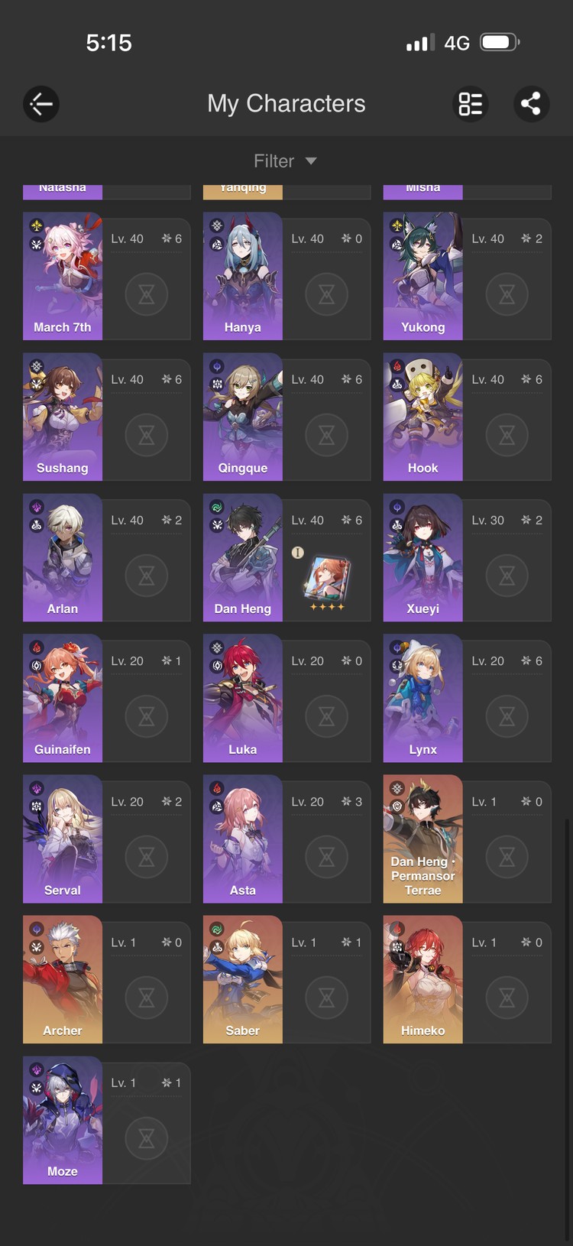The height and width of the screenshot is (1246, 573).
Task: Open the Xueyi character card
Action: (x=422, y=557)
